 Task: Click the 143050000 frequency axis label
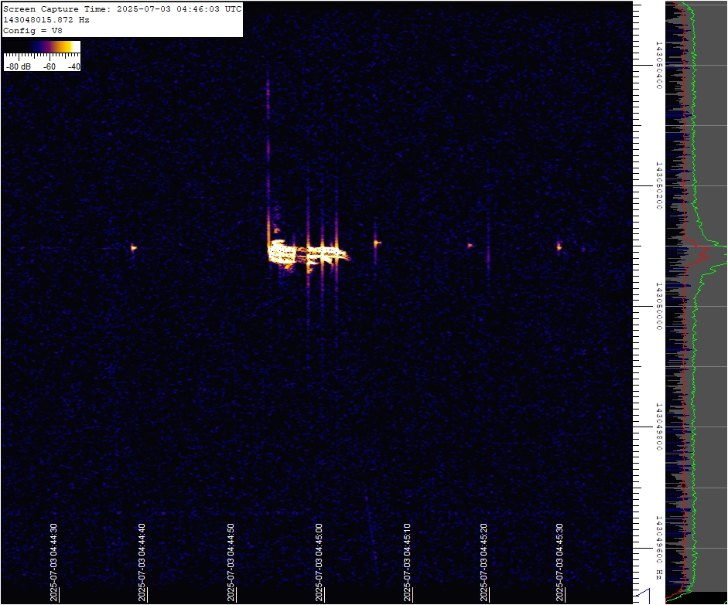click(x=658, y=306)
